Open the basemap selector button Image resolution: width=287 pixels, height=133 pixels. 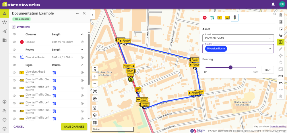(95, 123)
